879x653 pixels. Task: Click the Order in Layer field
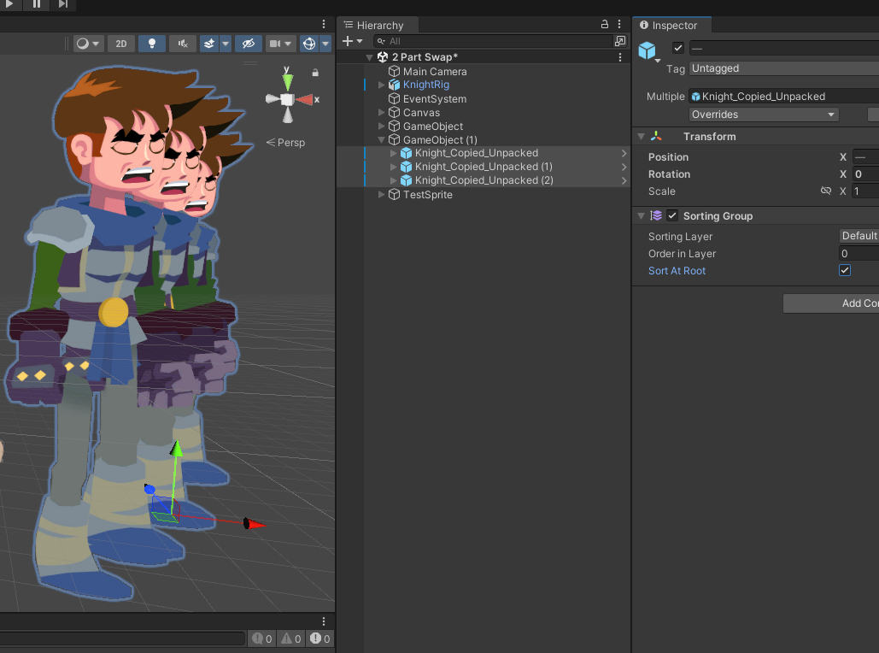point(858,254)
